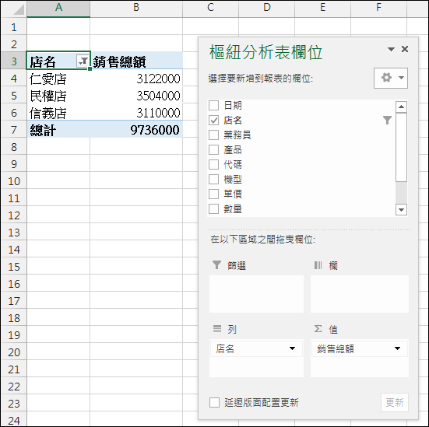Select the 民權店 cell

tap(58, 96)
